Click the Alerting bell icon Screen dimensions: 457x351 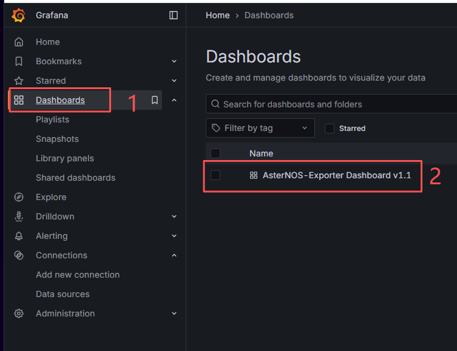pos(19,236)
